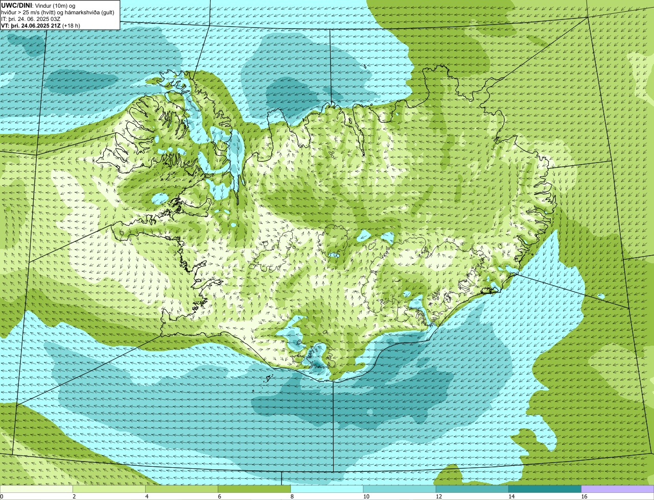Select the 14–16 dark teal legend segment
This screenshot has width=654, height=500.
point(545,489)
